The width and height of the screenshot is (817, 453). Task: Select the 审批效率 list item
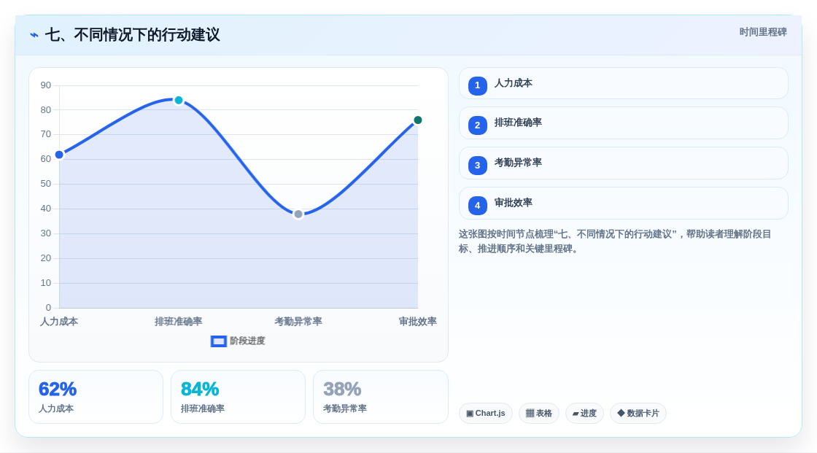click(x=623, y=204)
